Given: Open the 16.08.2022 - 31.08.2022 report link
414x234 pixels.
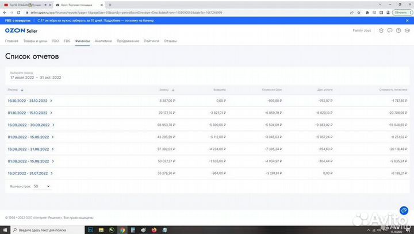Looking at the screenshot, I should pos(27,149).
